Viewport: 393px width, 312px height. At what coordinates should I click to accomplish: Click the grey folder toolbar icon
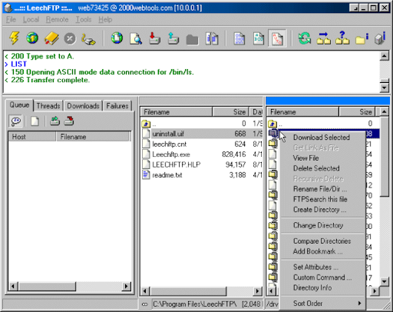click(192, 39)
